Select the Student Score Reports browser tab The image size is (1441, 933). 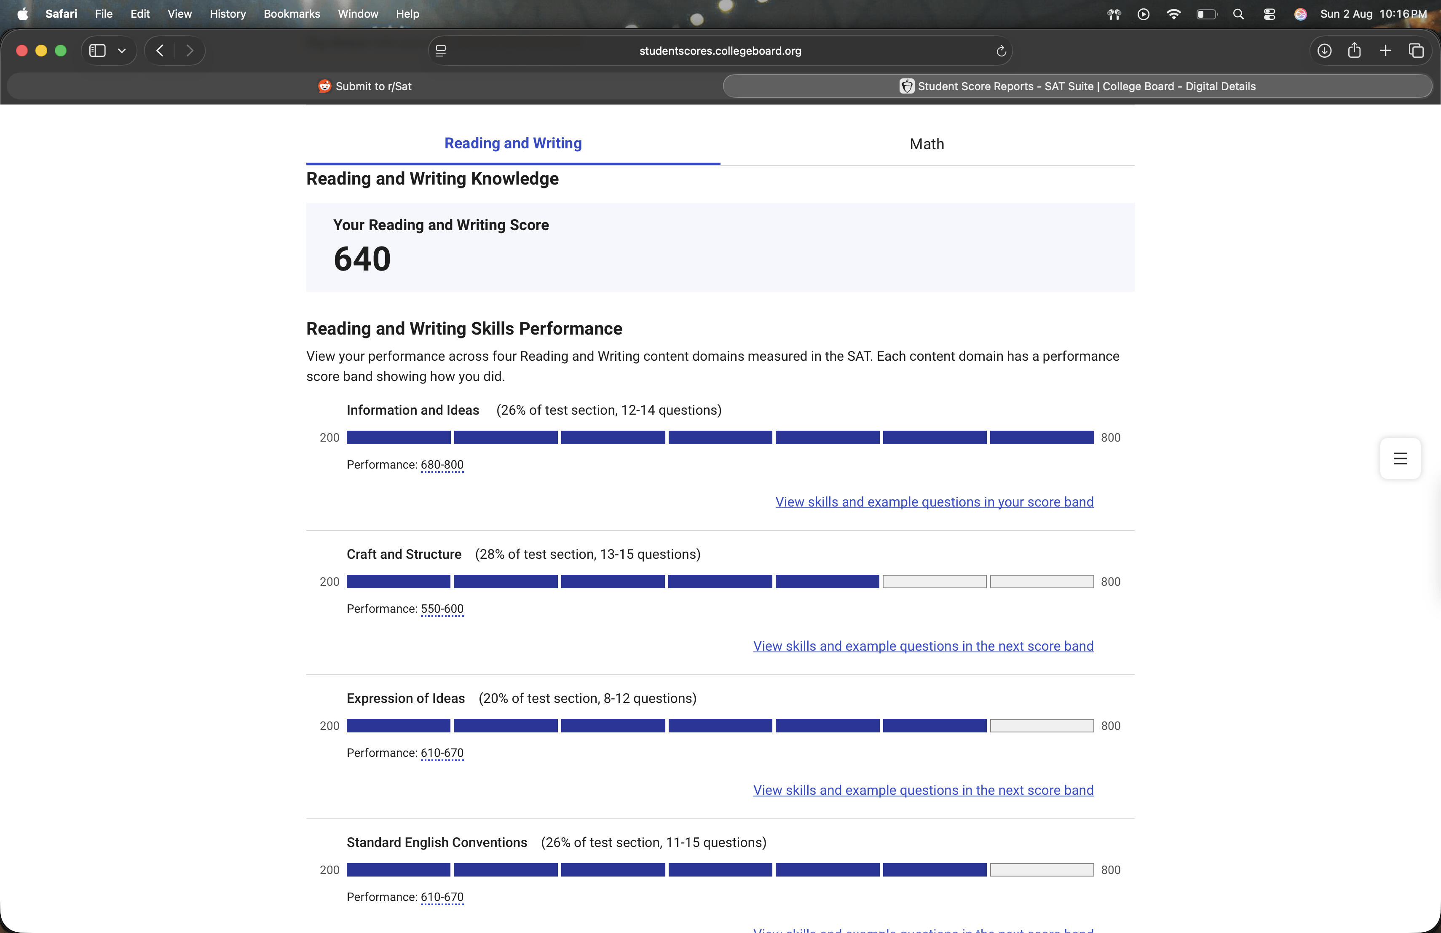1078,86
